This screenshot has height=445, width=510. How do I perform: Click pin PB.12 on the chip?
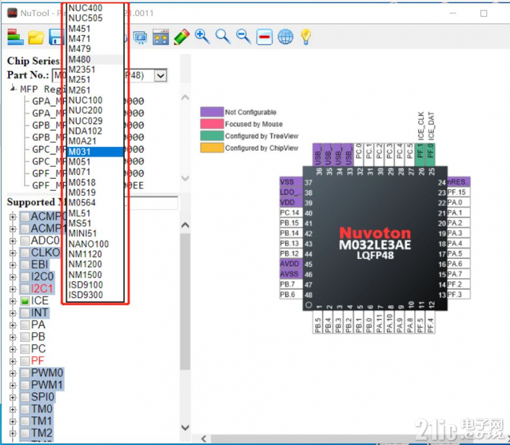[291, 254]
